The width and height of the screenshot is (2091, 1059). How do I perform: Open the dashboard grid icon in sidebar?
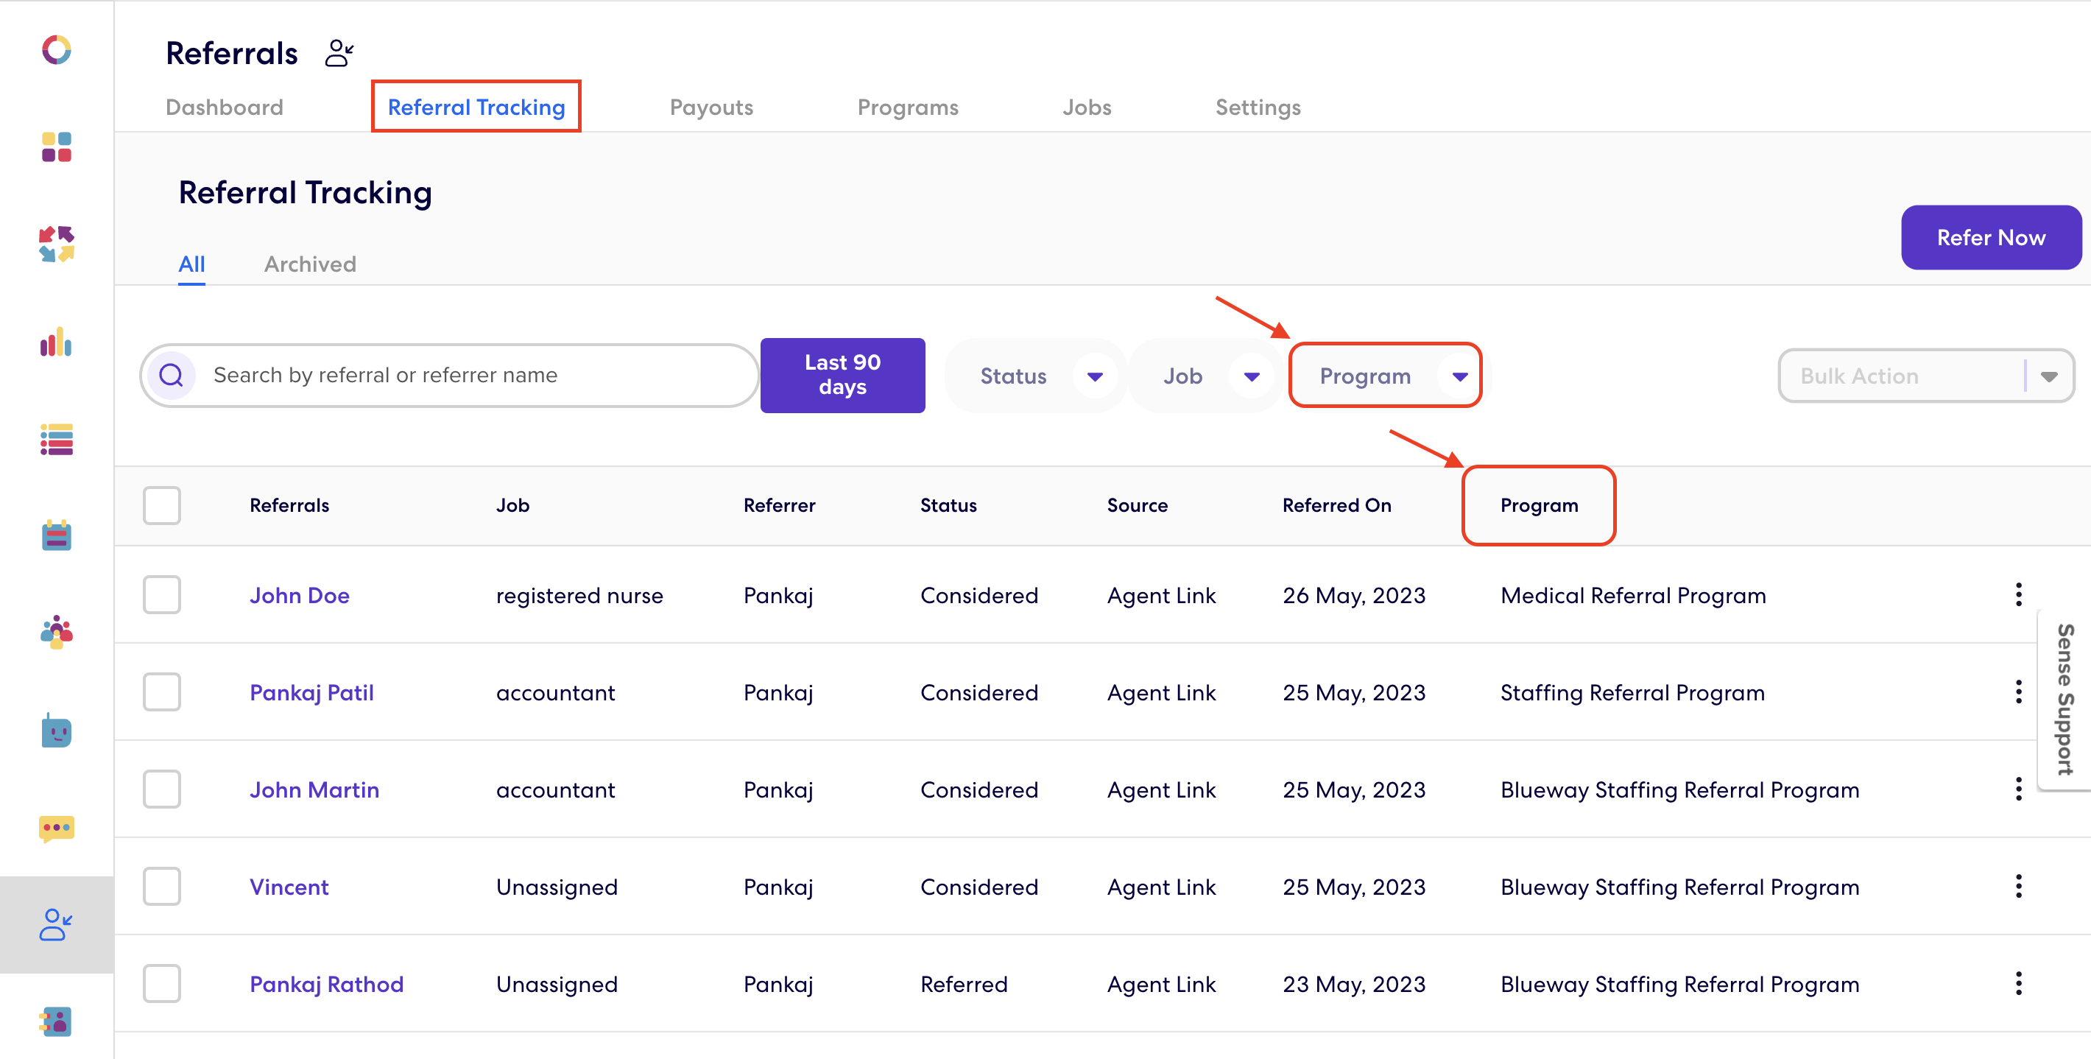tap(57, 147)
